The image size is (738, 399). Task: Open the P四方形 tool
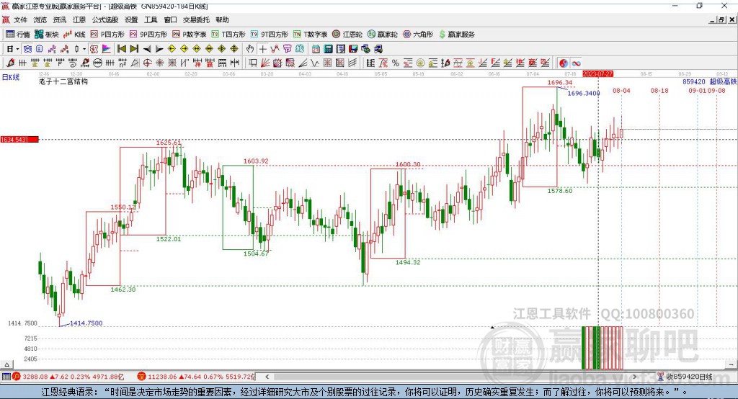[107, 35]
